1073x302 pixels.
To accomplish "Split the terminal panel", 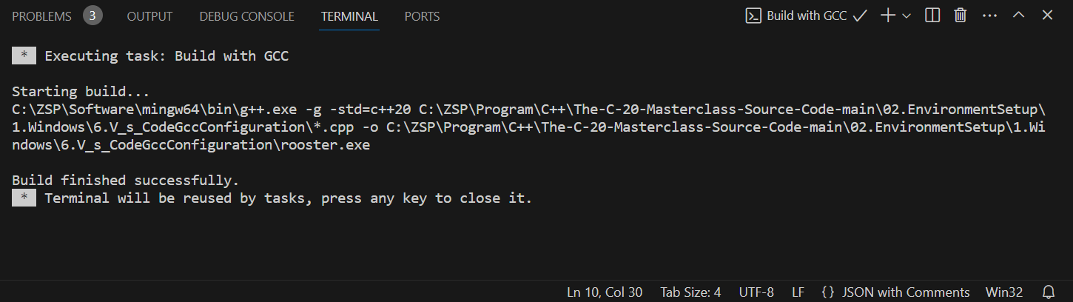I will coord(932,16).
